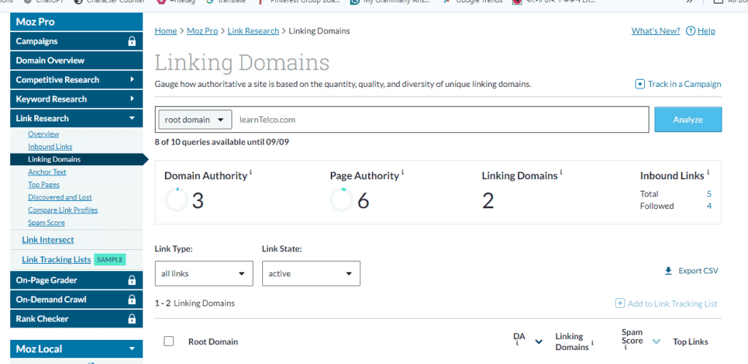Open the Link Intersect link
The width and height of the screenshot is (748, 364).
click(x=47, y=240)
